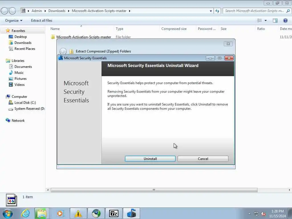The height and width of the screenshot is (219, 292).
Task: Sort by Size column header
Action: click(224, 29)
